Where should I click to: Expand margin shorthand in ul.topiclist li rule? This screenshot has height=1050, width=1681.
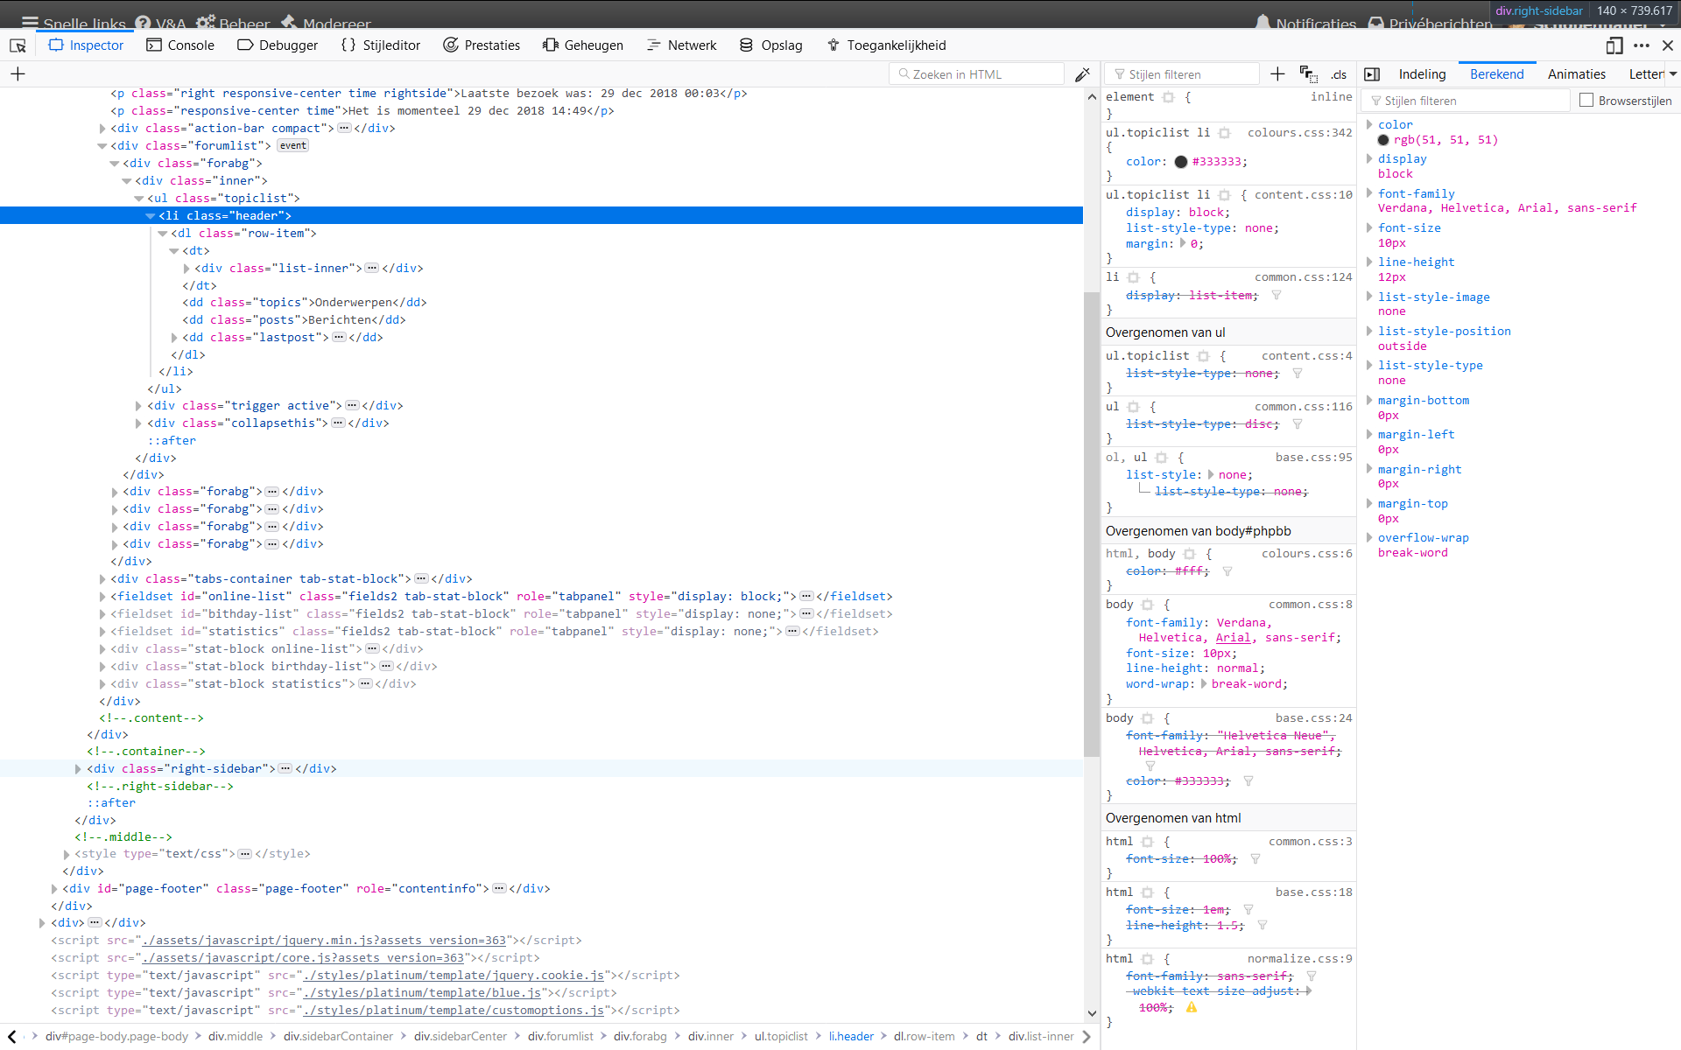point(1184,243)
